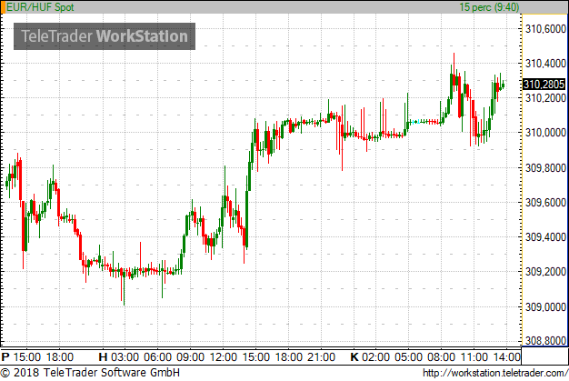Click the 15 perc (9:40) interval label

pos(489,7)
